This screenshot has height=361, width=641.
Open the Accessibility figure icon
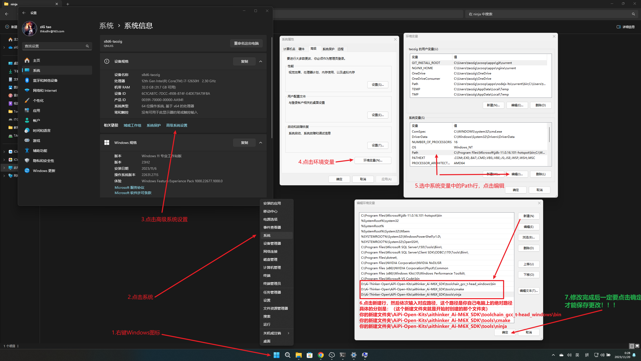point(27,151)
